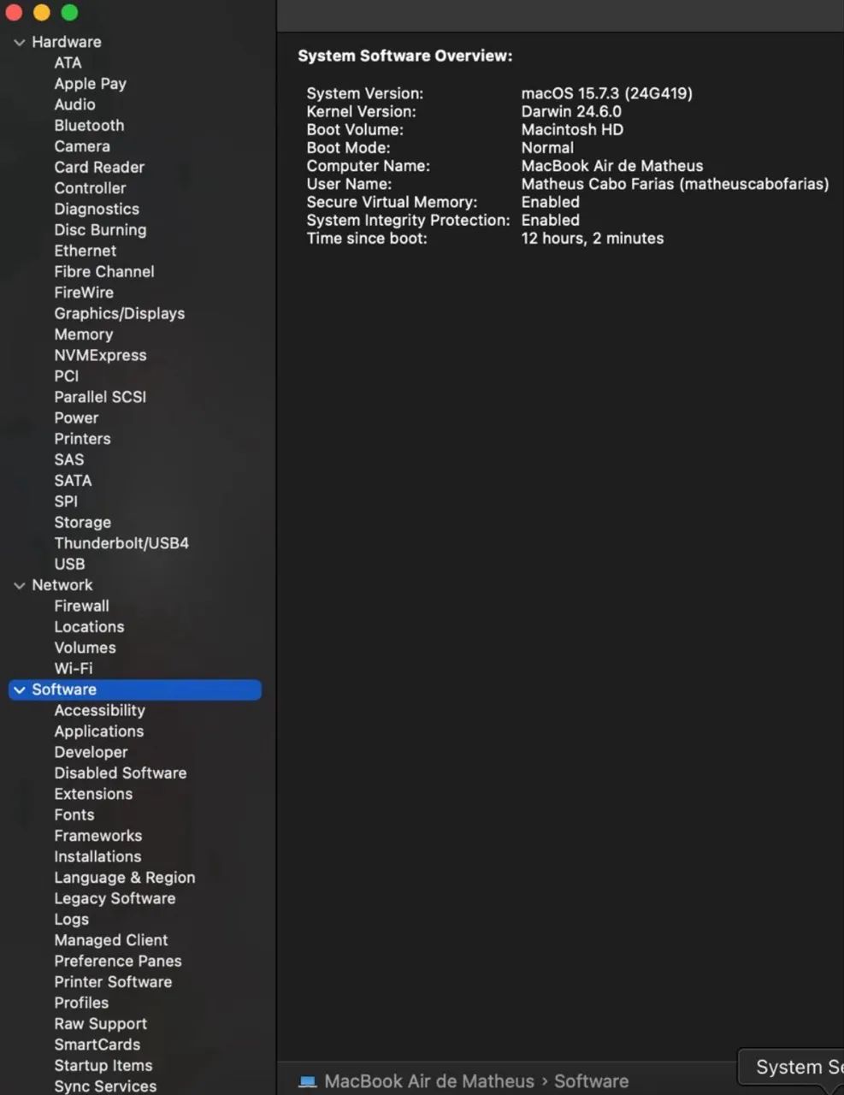Open the Printers hardware entry
844x1095 pixels.
click(x=82, y=439)
